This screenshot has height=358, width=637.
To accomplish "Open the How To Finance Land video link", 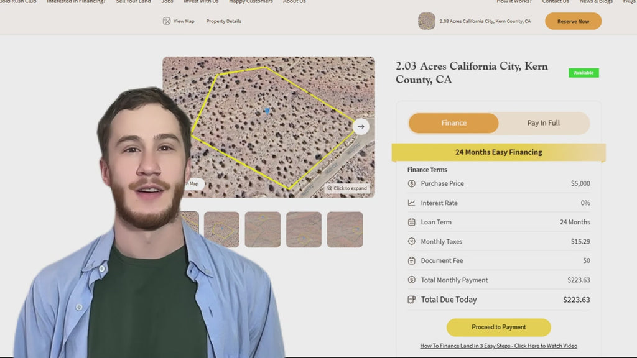I will pyautogui.click(x=498, y=346).
